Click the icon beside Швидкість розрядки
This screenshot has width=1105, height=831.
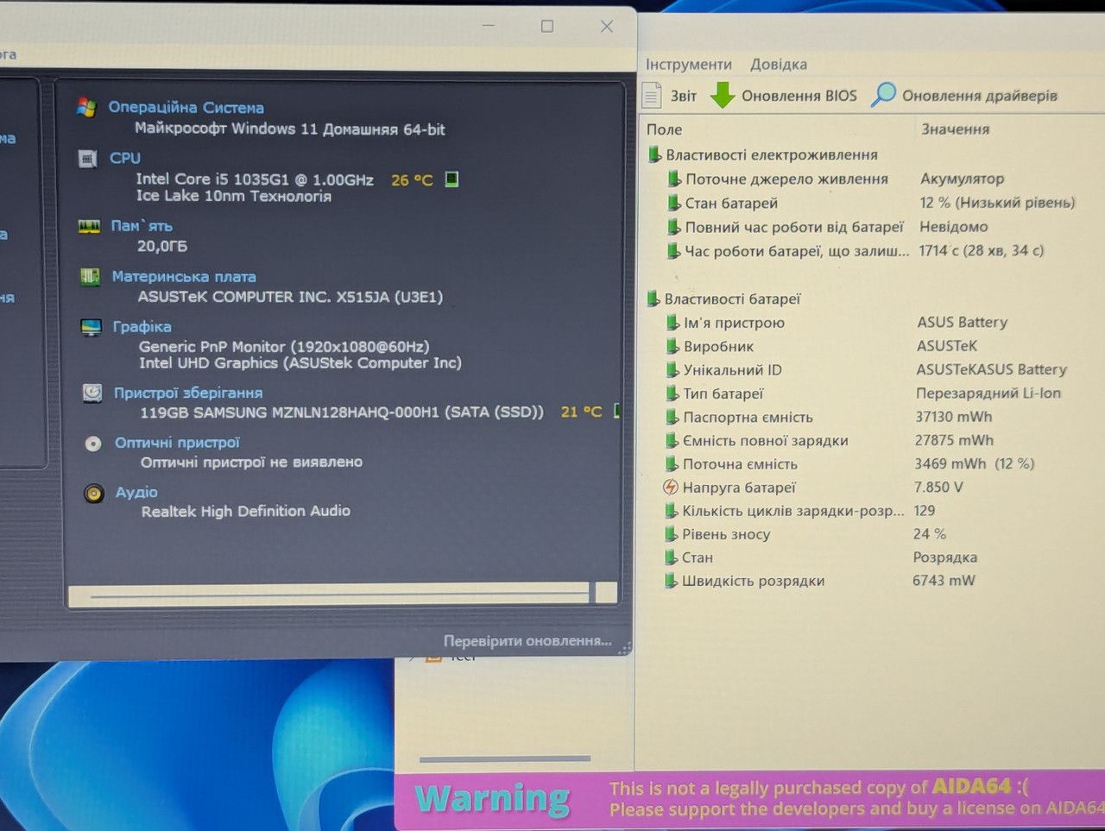671,581
